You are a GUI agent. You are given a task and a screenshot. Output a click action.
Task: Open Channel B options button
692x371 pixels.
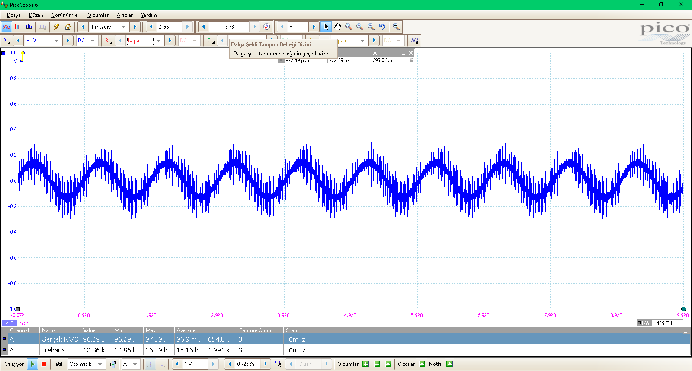(108, 41)
